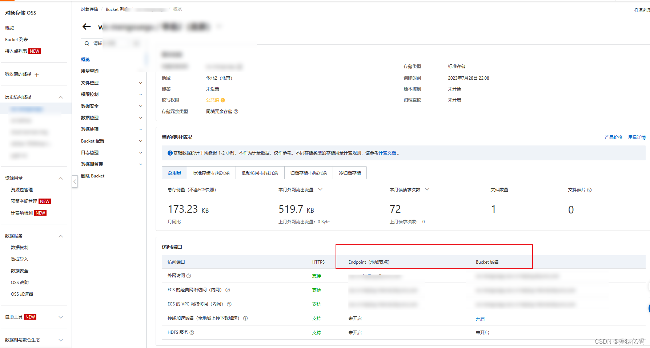The width and height of the screenshot is (650, 348).
Task: Expand 数据处理 menu section
Action: coord(141,129)
